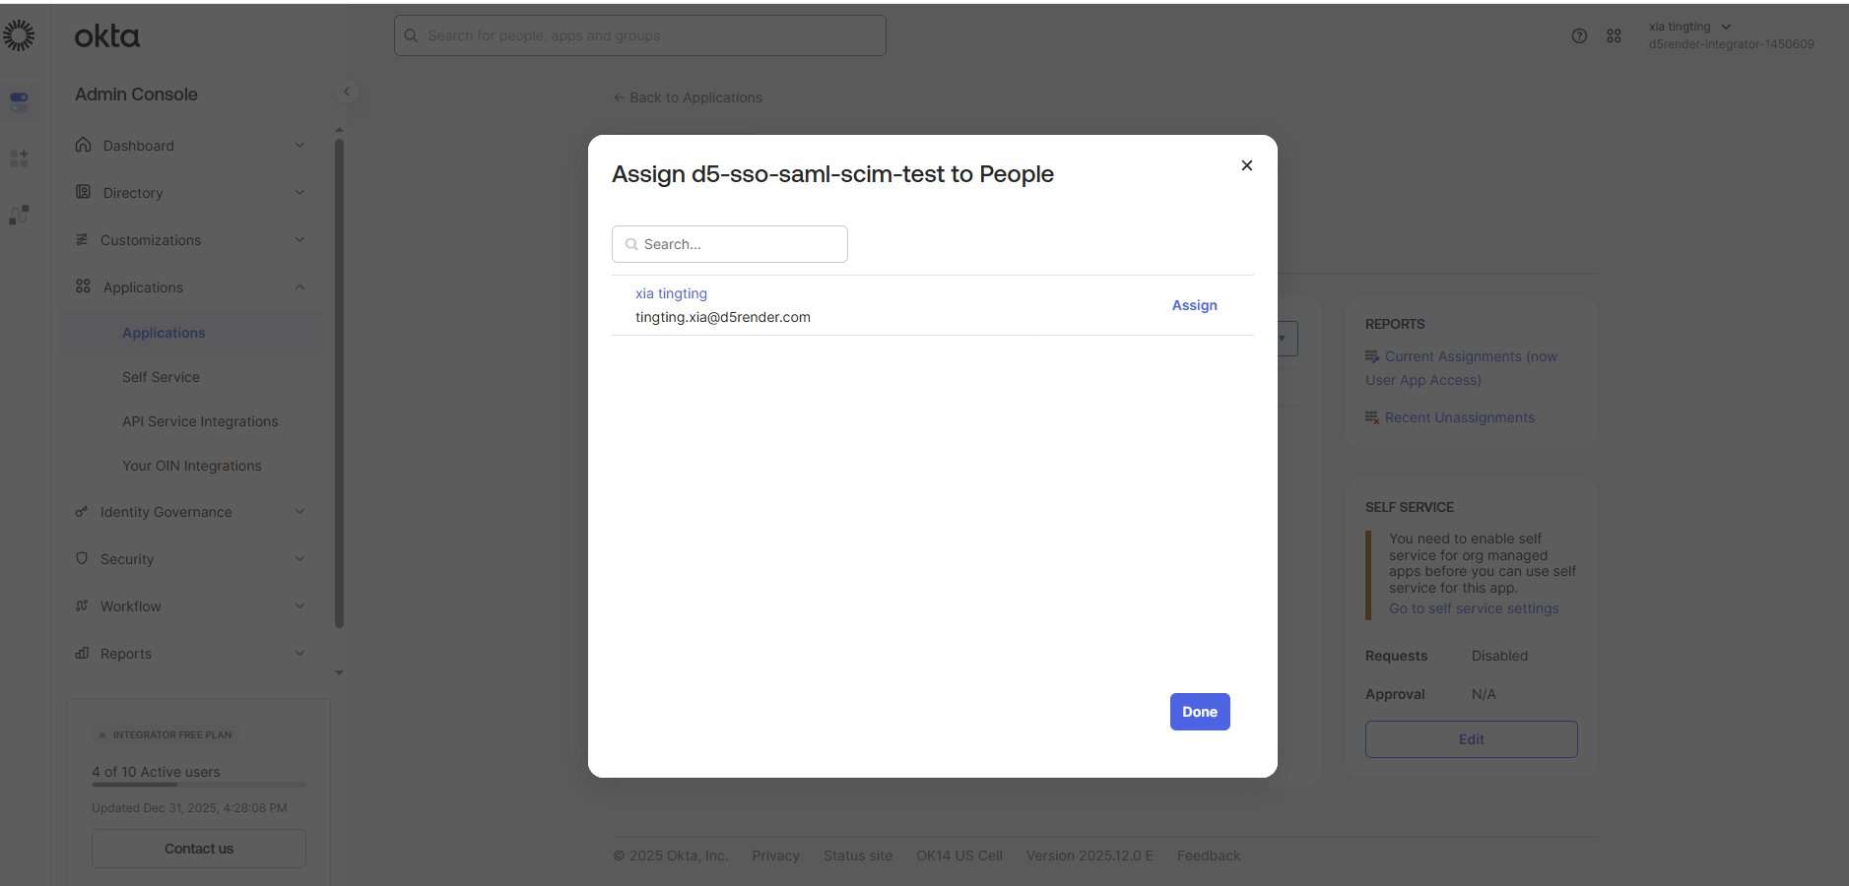Assign xia tingting to the app

pos(1194,305)
